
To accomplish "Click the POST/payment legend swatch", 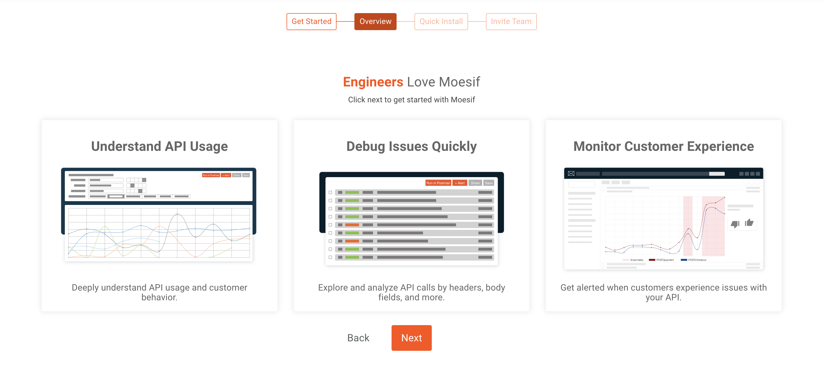I will 652,260.
